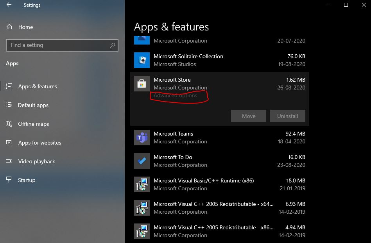Click the back arrow in Settings
This screenshot has width=371, height=243.
[x=9, y=5]
